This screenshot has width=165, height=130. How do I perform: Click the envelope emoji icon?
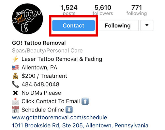pyautogui.click(x=15, y=101)
